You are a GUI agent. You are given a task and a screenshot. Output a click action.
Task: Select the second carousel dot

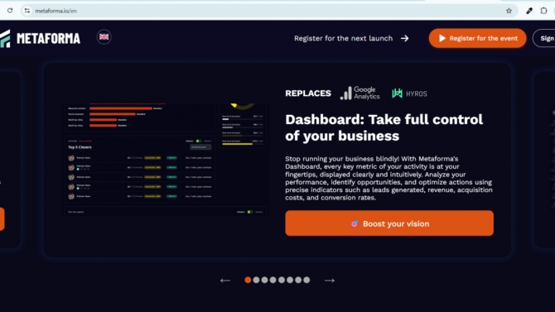256,280
